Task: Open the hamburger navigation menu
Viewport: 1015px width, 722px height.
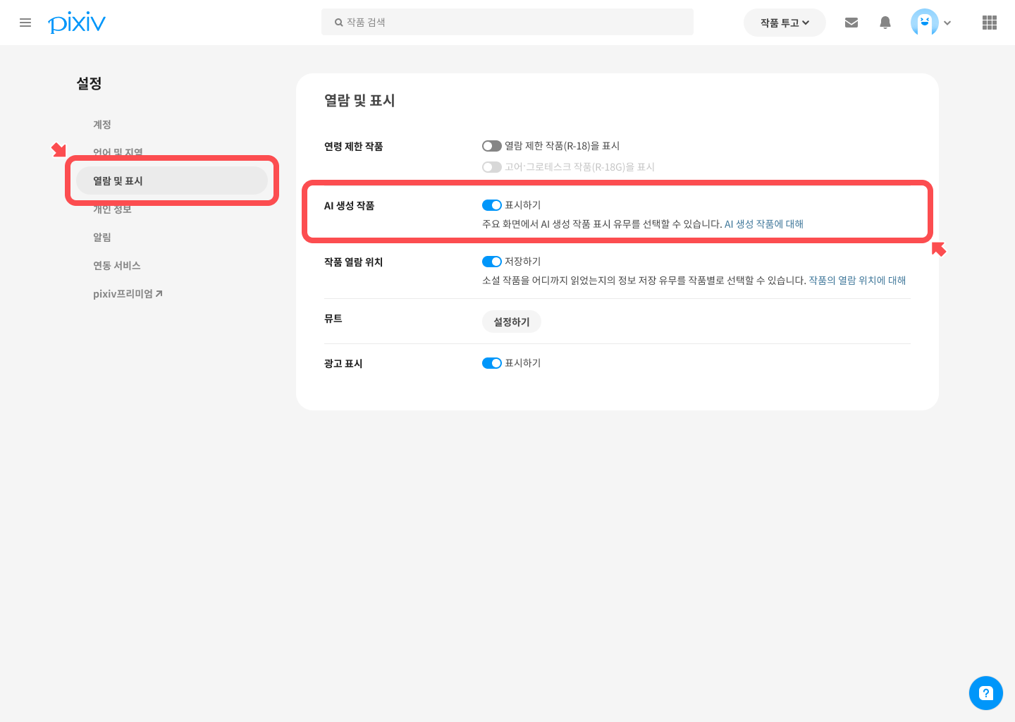Action: coord(25,23)
